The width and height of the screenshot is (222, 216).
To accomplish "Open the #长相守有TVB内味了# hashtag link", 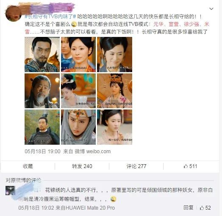I will pos(50,17).
